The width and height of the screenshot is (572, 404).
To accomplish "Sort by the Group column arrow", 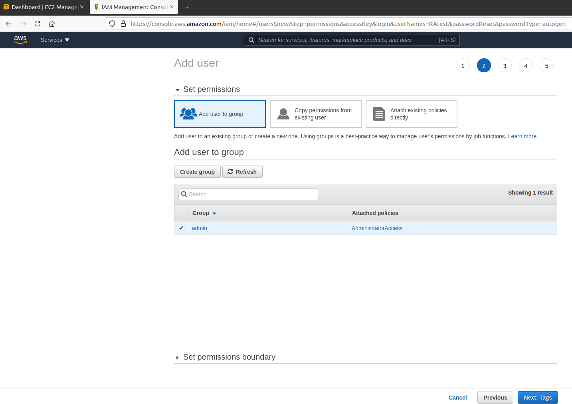I will click(214, 213).
